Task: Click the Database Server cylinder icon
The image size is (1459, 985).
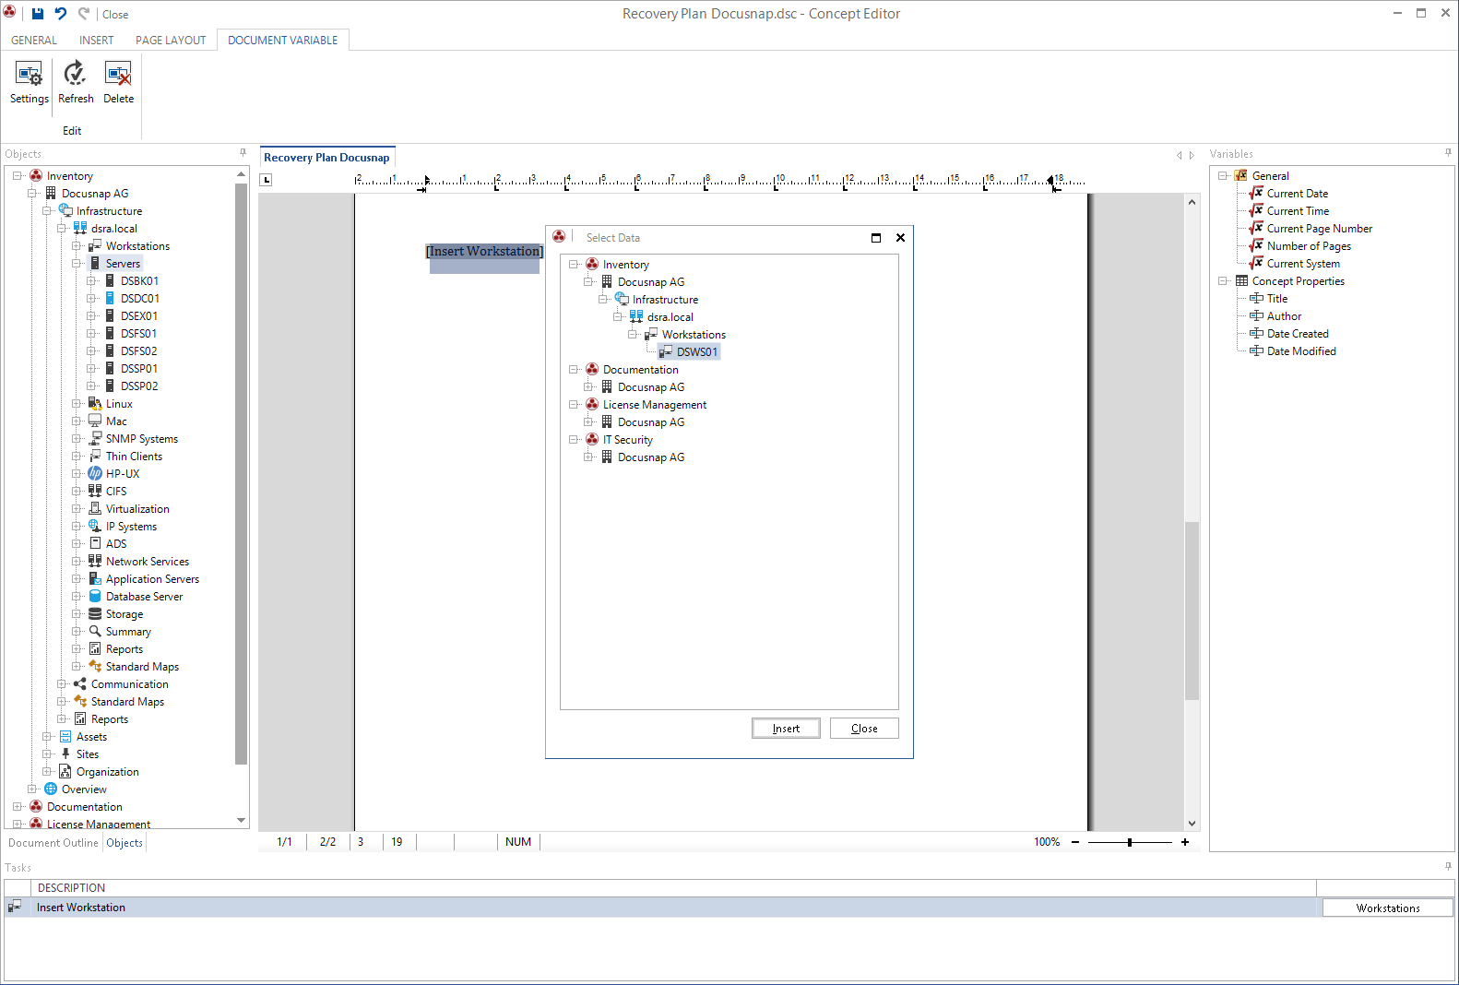Action: point(95,597)
